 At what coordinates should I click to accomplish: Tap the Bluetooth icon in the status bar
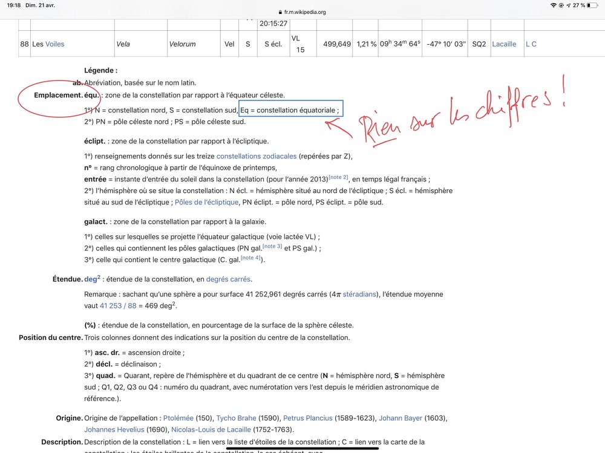pos(561,5)
